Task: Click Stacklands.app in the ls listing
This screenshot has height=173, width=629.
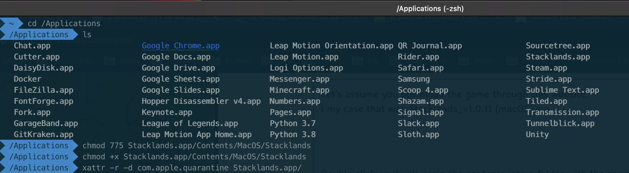Action: click(557, 57)
